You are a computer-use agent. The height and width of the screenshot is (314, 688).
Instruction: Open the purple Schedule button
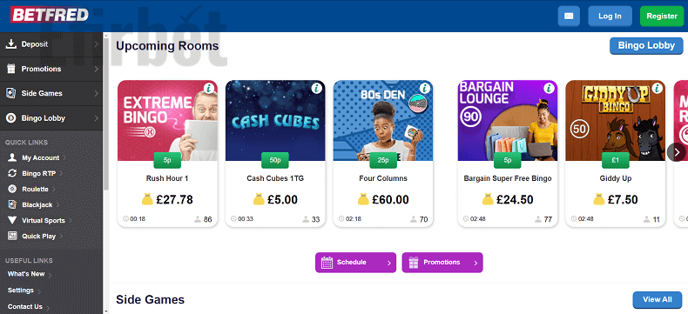coord(355,263)
